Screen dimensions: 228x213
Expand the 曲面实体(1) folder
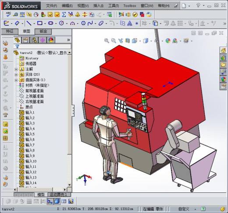pos(16,80)
